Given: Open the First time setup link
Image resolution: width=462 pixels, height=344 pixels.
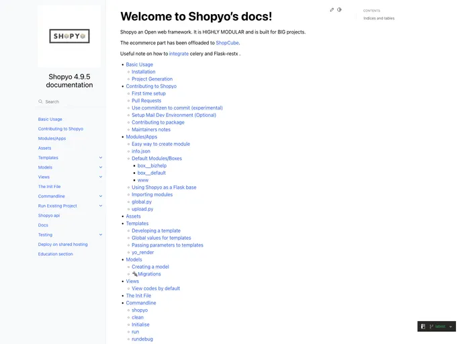Looking at the screenshot, I should tap(149, 93).
